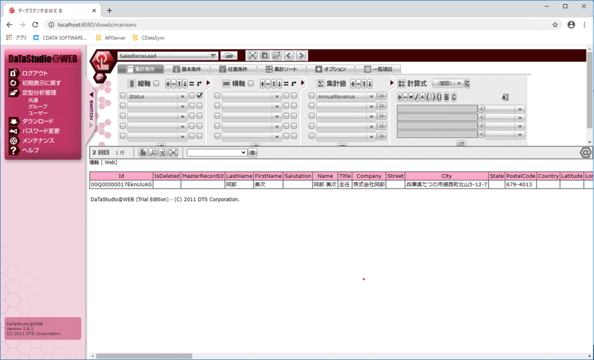Open the result toolbar select dropdown

[x=217, y=153]
